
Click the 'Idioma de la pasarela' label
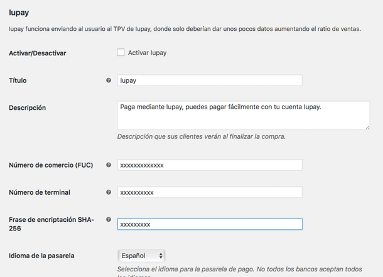click(x=43, y=256)
